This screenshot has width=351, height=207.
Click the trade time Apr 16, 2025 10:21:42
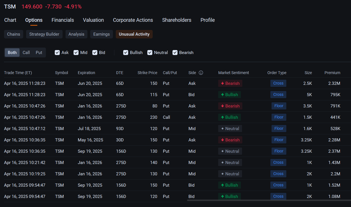pyautogui.click(x=25, y=163)
